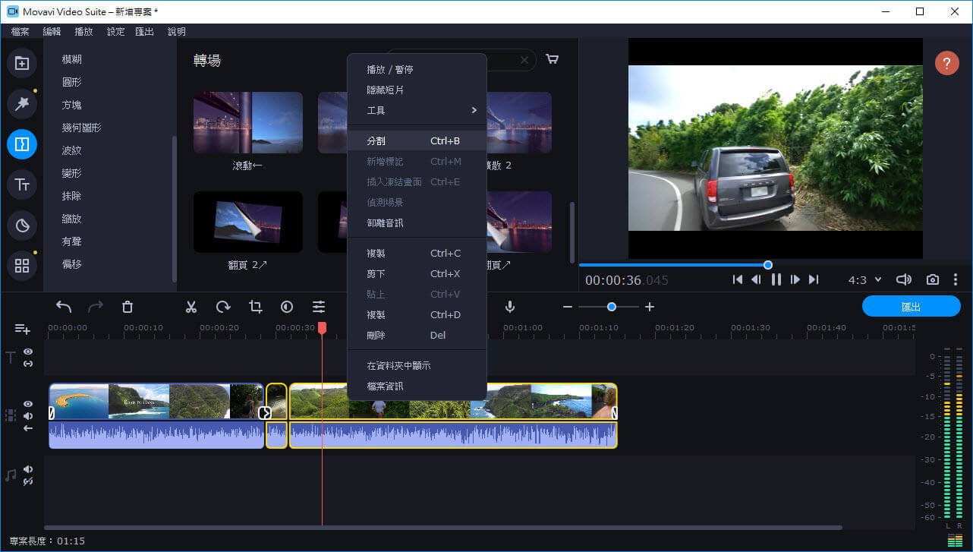973x552 pixels.
Task: Click the add track icon
Action: coord(23,329)
